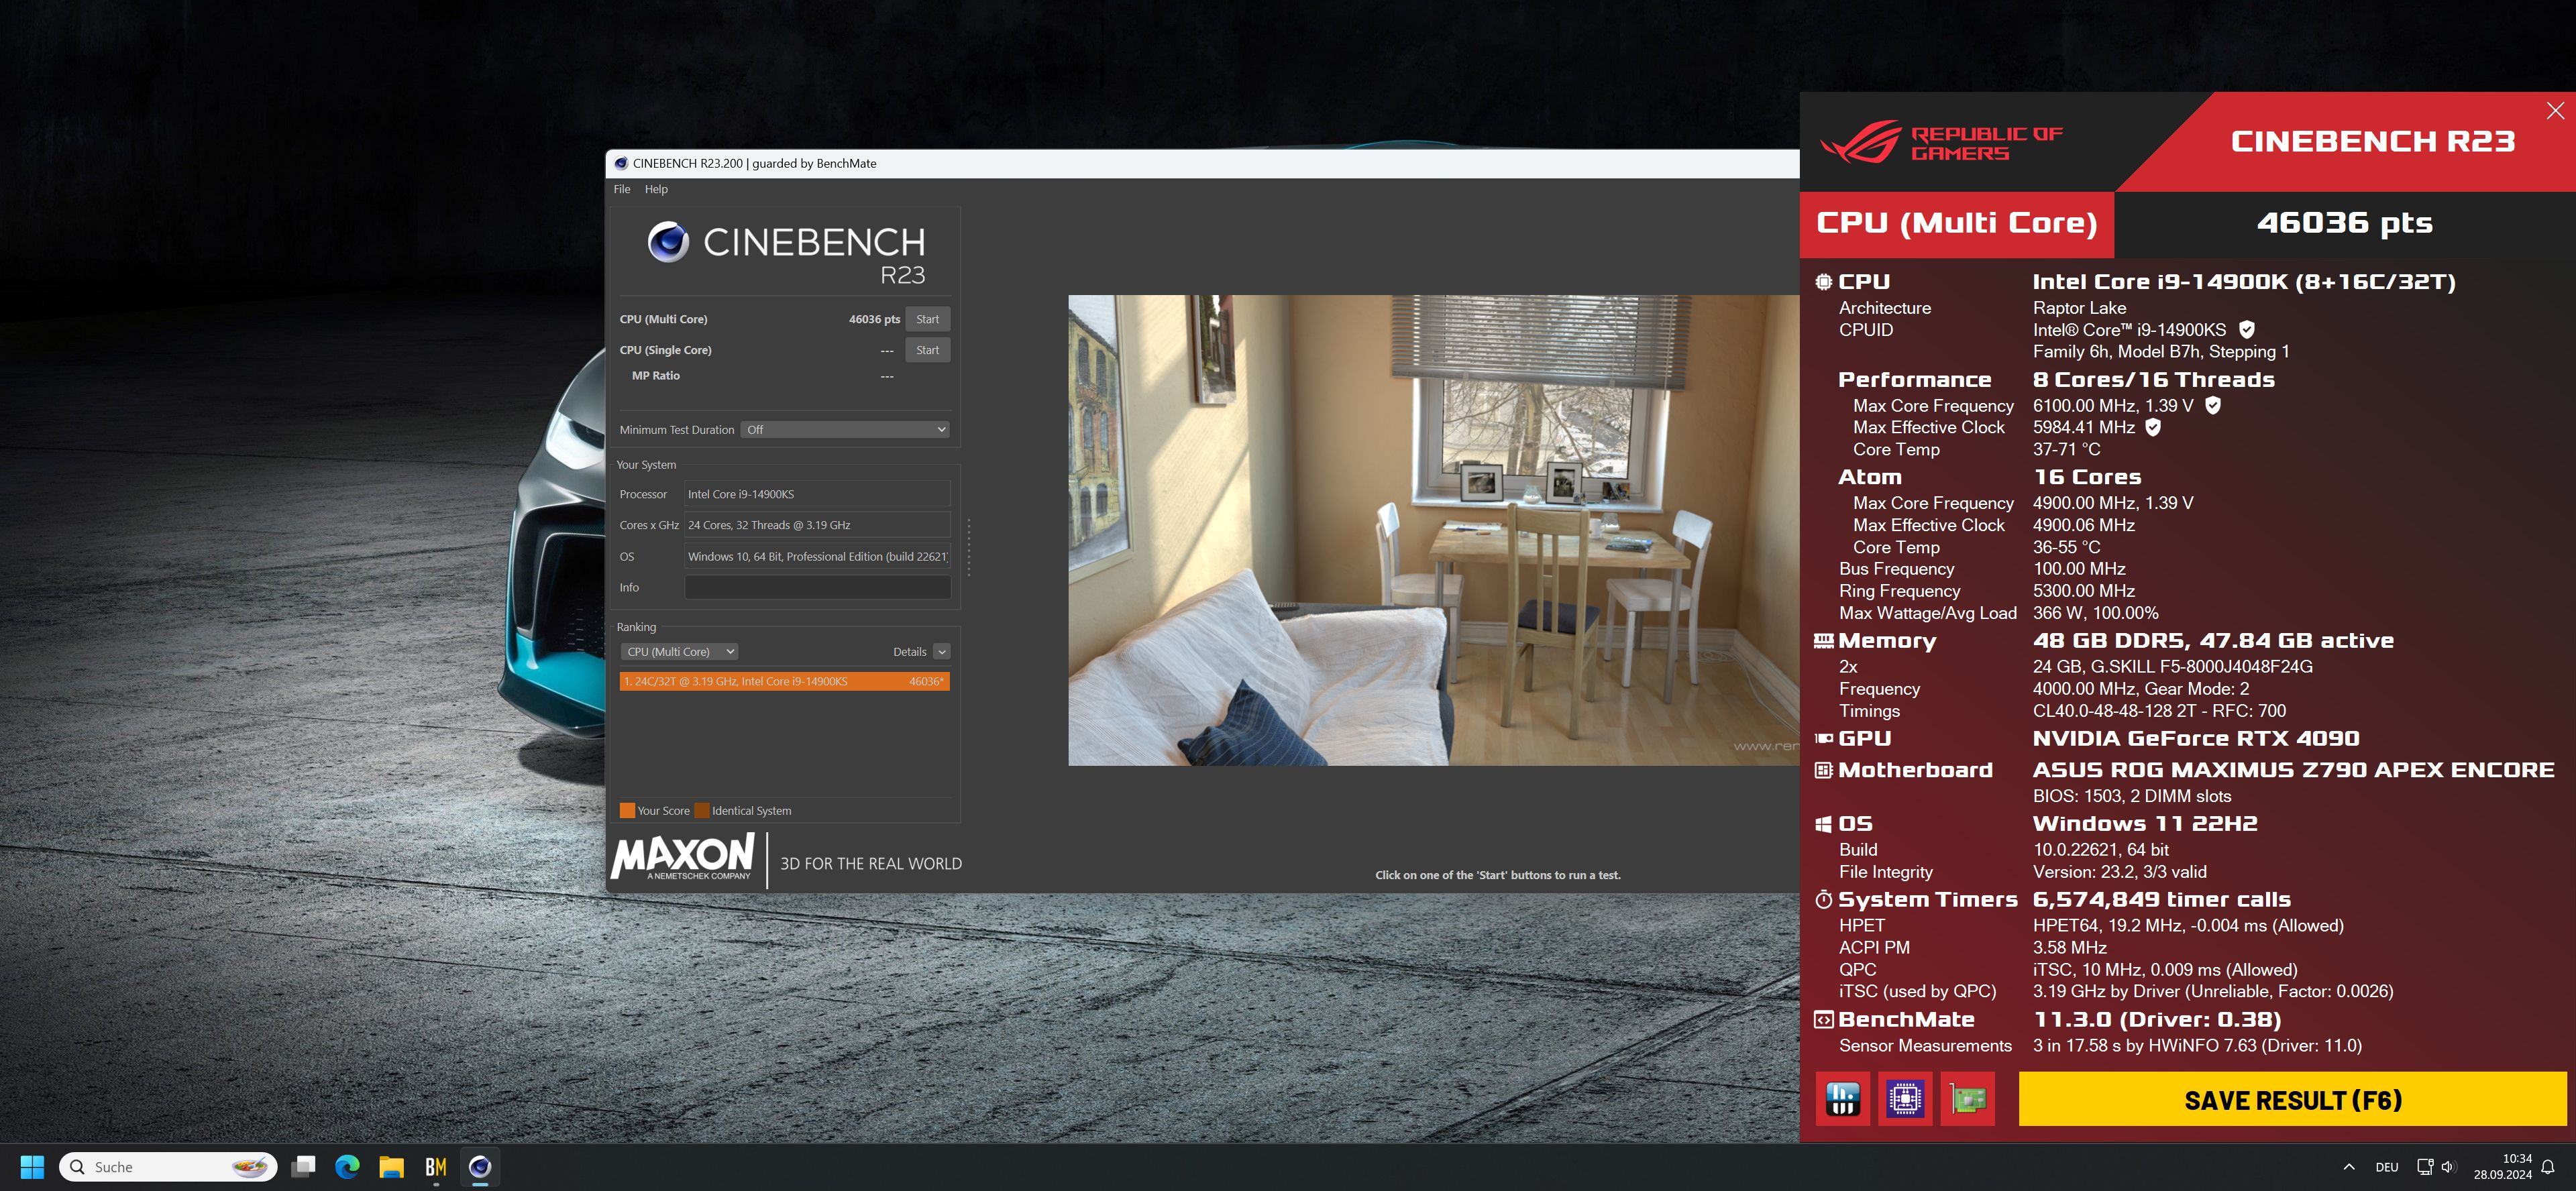
Task: Open the Ranking CPU (Multi Core) dropdown
Action: (x=679, y=652)
